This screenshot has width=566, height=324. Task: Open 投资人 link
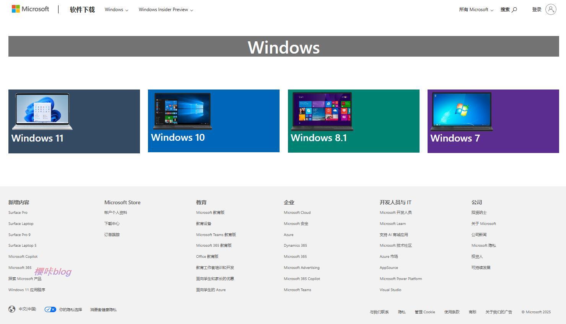tap(477, 257)
